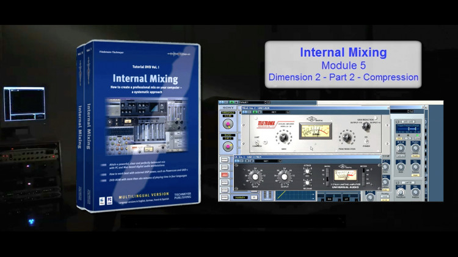Turn the pink Threshold knob in Sony plugin
This screenshot has height=257, width=458.
pos(228,124)
